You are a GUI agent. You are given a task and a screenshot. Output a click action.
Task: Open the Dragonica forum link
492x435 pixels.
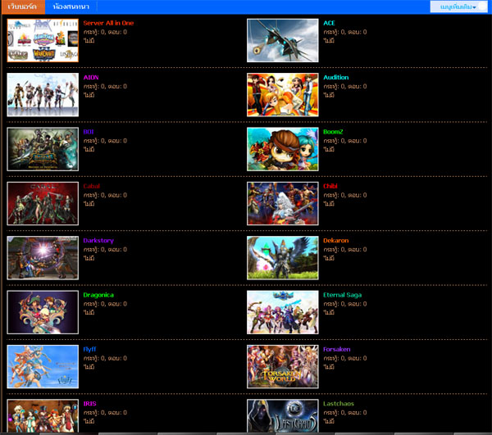98,295
